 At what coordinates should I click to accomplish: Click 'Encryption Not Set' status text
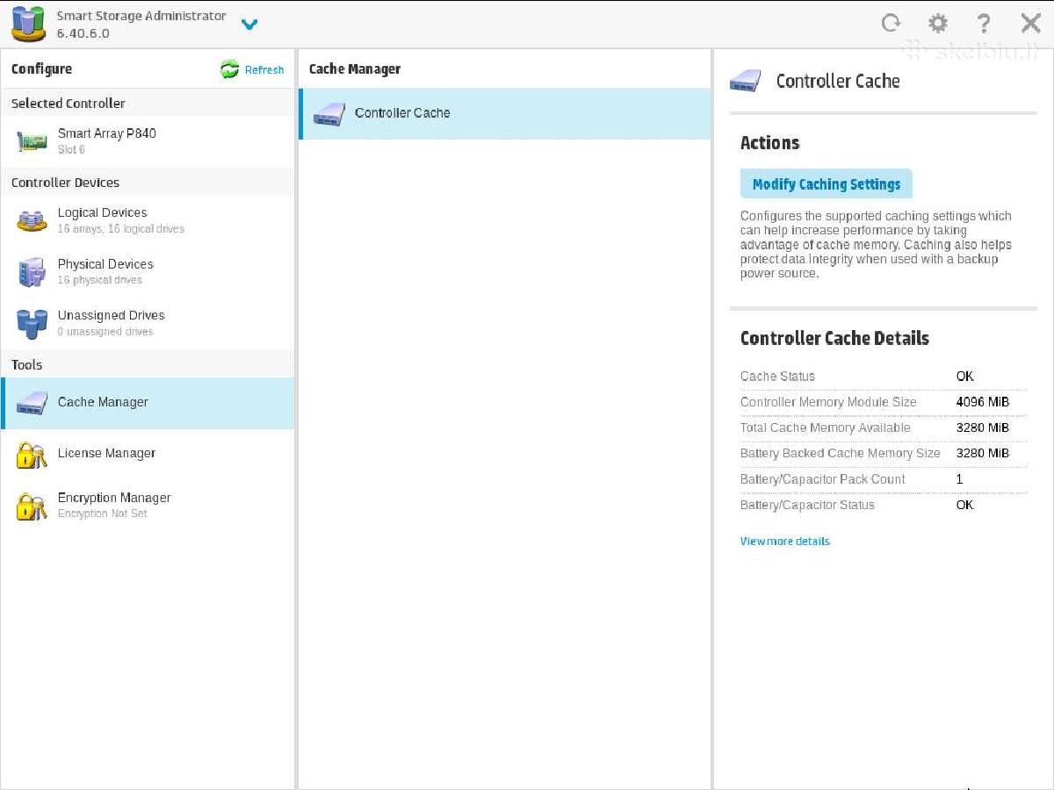coord(103,513)
